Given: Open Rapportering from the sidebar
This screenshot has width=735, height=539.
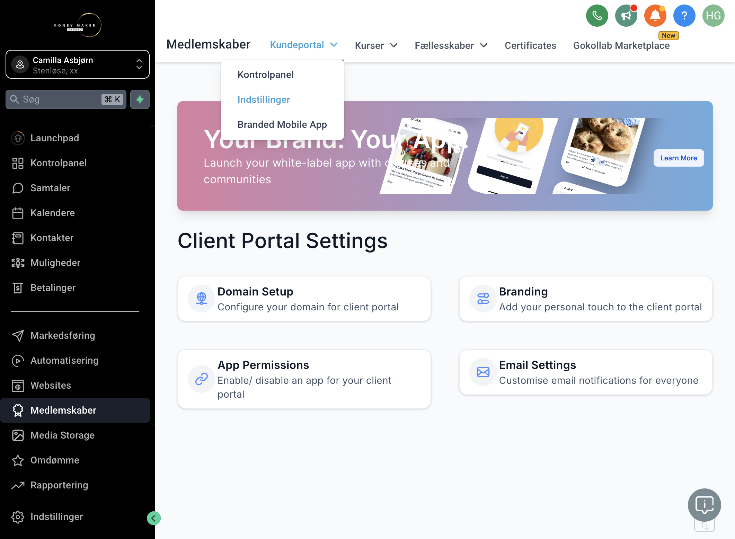Looking at the screenshot, I should [59, 485].
